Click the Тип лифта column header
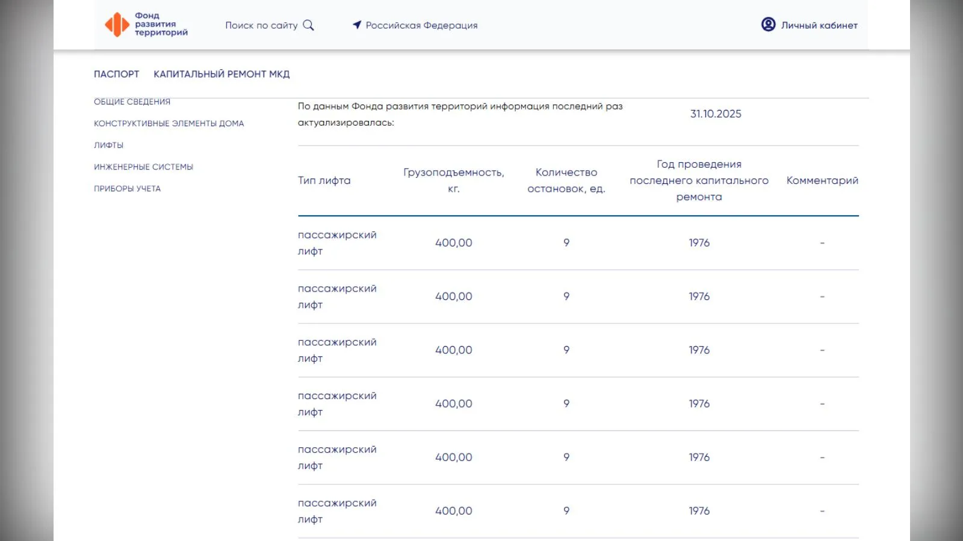The width and height of the screenshot is (963, 541). click(x=324, y=180)
